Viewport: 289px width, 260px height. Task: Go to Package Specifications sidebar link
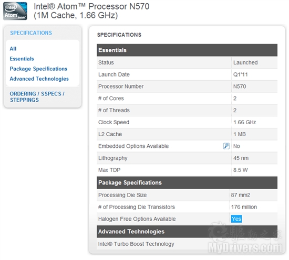point(38,69)
